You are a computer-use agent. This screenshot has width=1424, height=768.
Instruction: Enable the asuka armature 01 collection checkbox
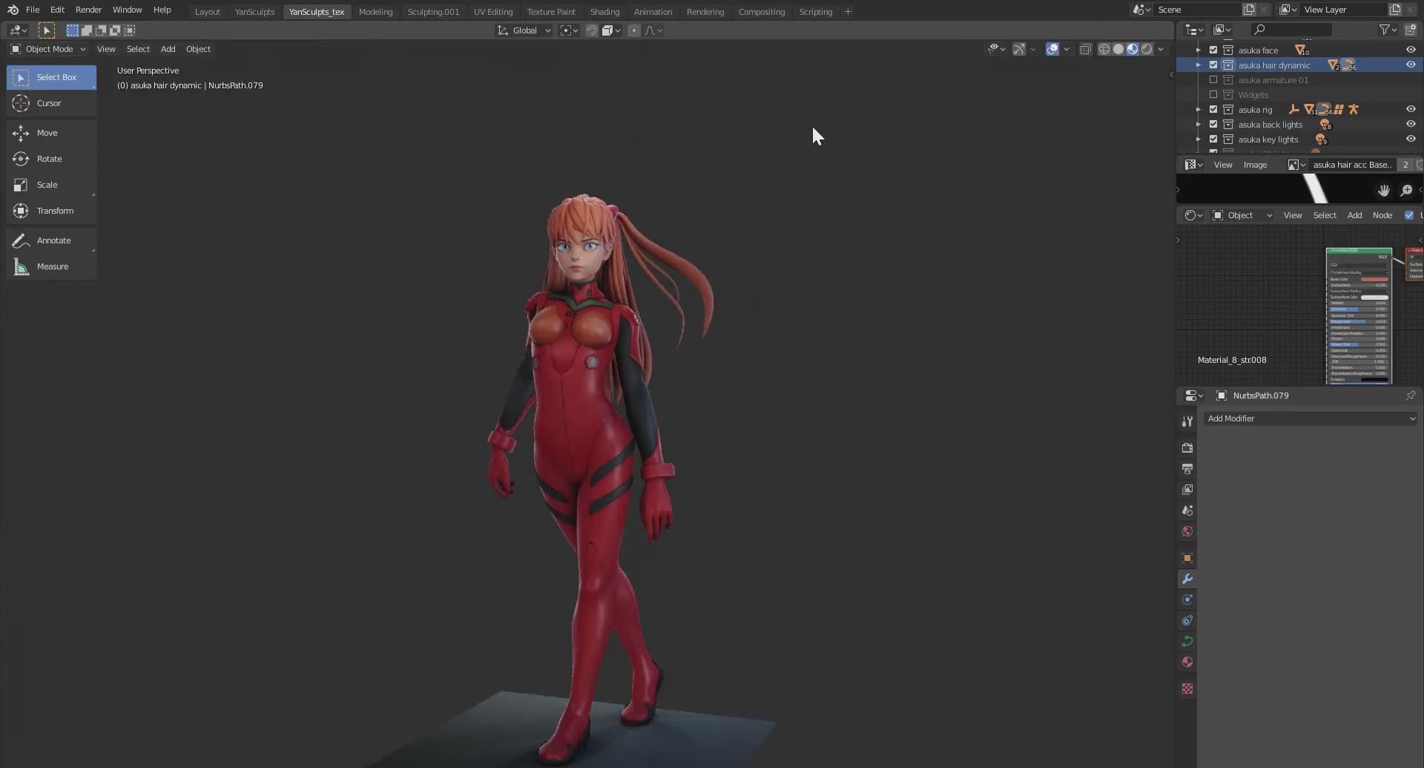[x=1213, y=80]
